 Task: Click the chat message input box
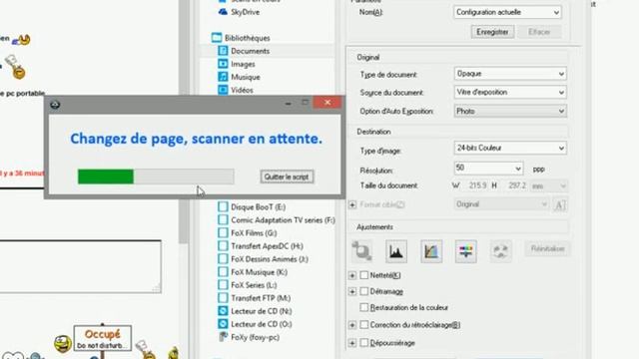[x=80, y=266]
